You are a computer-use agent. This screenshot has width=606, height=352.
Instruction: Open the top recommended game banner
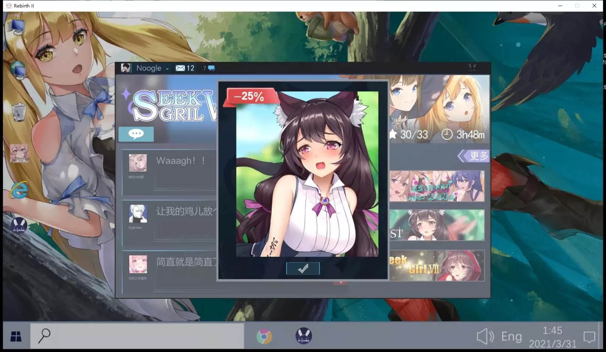437,186
